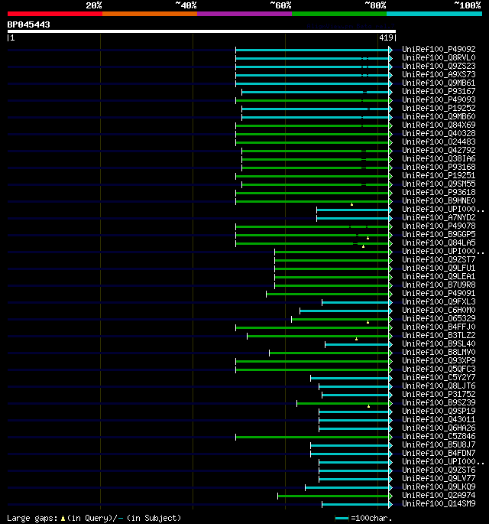Select label UniRef100_Q8LJT6
Screen dimensions: 489x524
coord(439,386)
